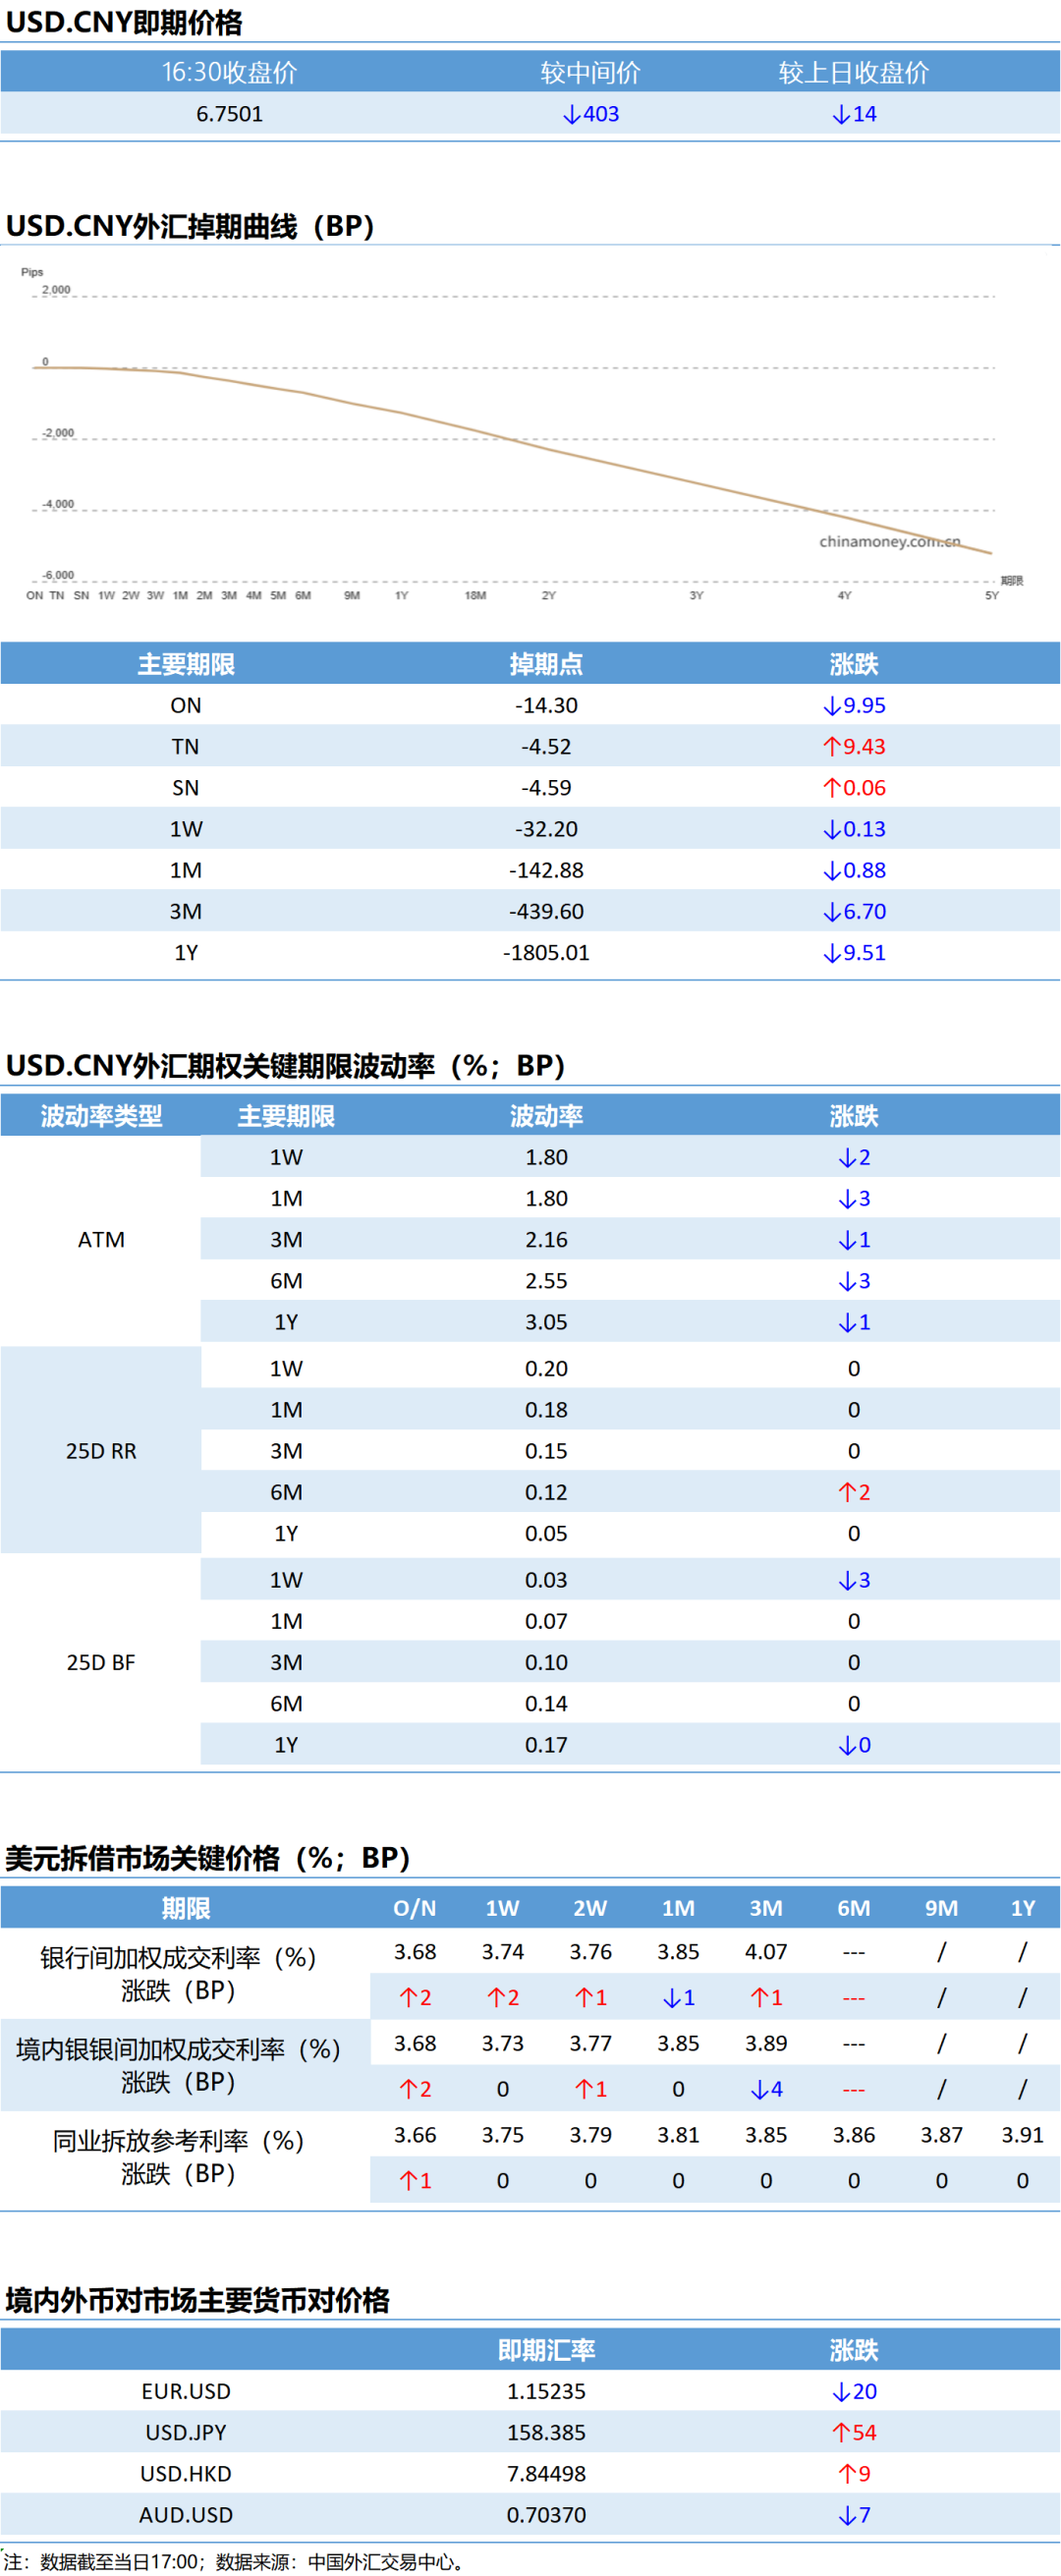Click the 5Y tick on swap curve axis
Image resolution: width=1061 pixels, height=2576 pixels.
click(x=991, y=595)
